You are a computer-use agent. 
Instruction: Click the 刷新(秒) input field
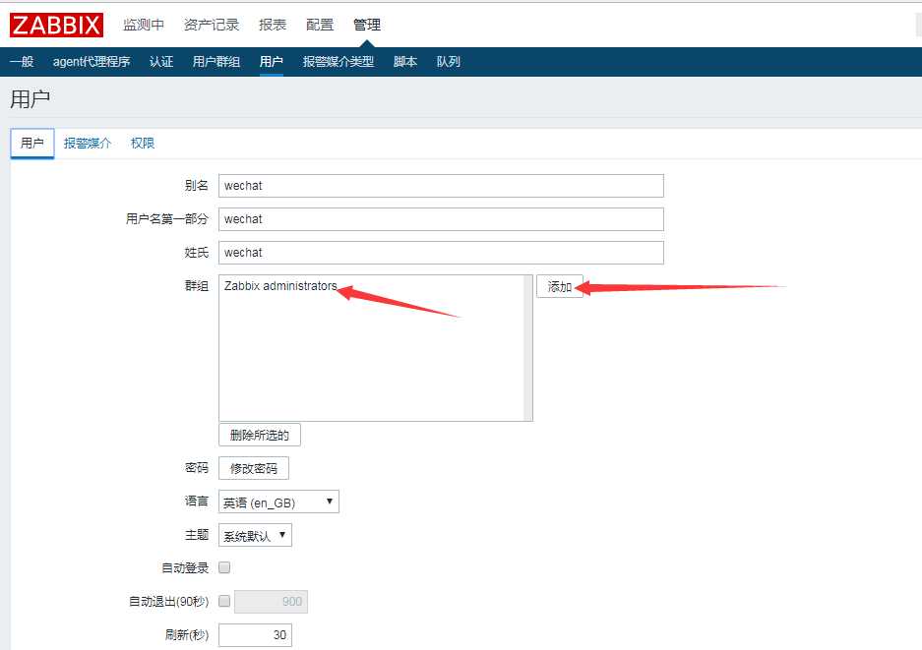click(x=255, y=635)
